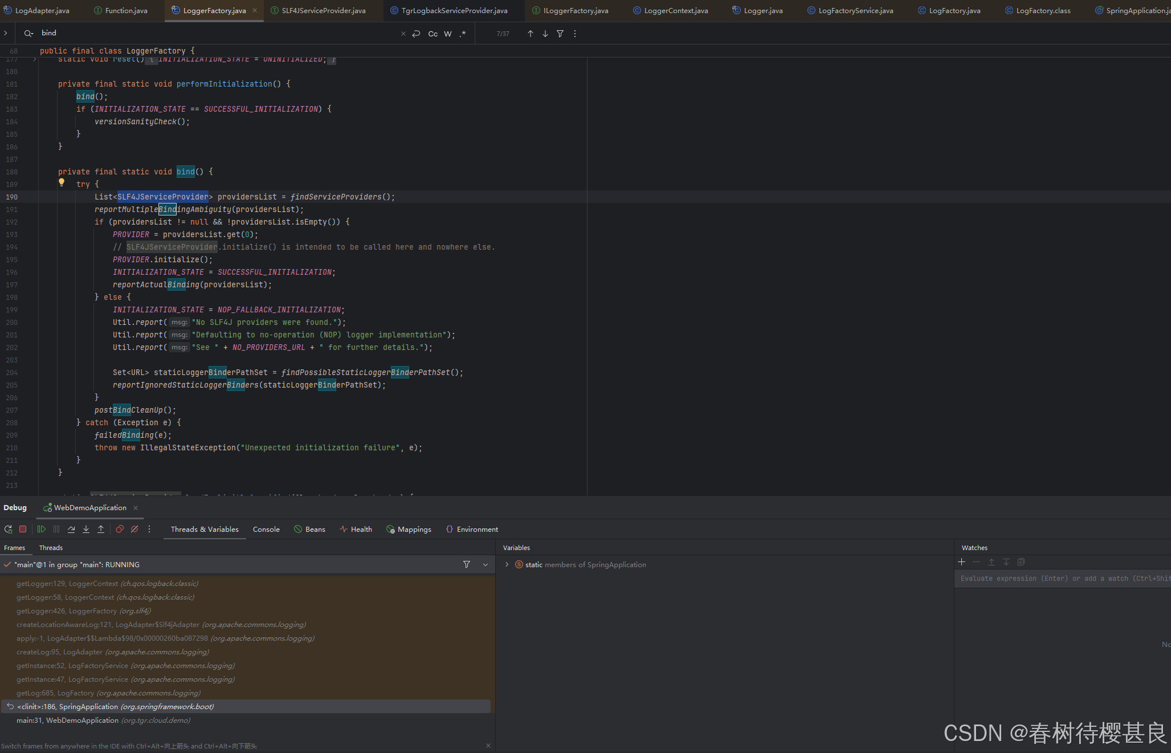Pause the running program
The image size is (1171, 753).
(x=56, y=529)
